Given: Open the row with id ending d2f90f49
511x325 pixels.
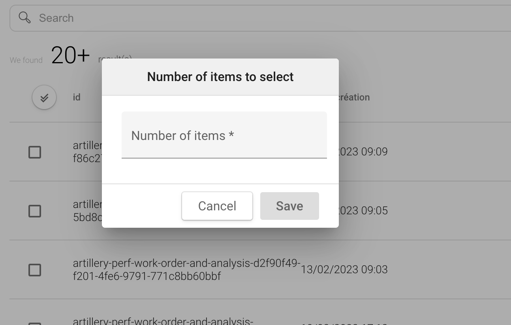Looking at the screenshot, I should click(x=186, y=269).
